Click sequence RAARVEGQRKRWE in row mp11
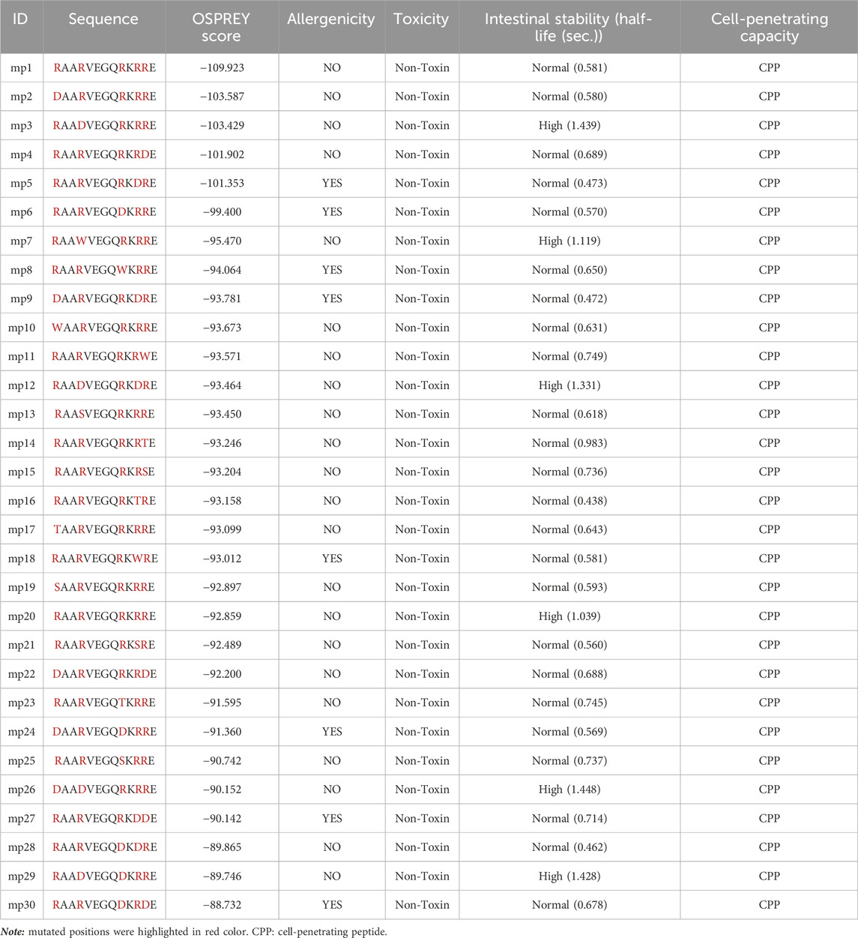The image size is (858, 938). (x=104, y=356)
